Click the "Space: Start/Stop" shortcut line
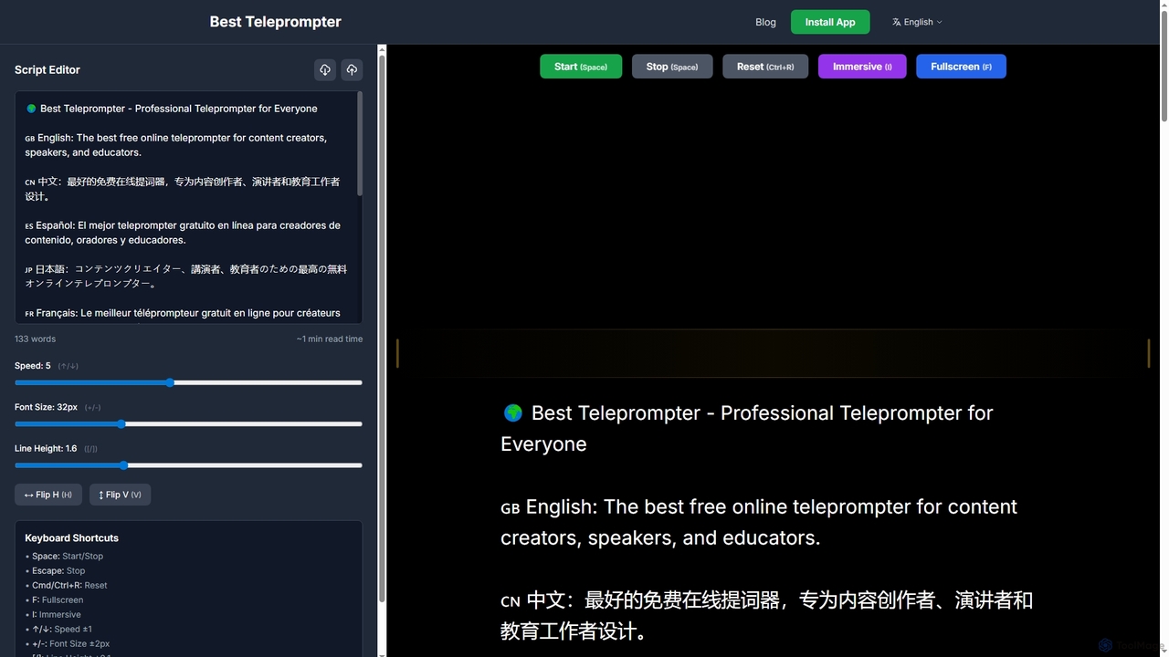Screen dimensions: 1169x657 click(64, 556)
